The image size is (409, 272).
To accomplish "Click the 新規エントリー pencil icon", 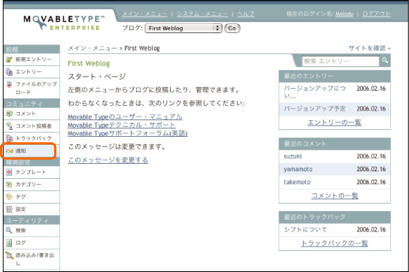I will [x=9, y=59].
